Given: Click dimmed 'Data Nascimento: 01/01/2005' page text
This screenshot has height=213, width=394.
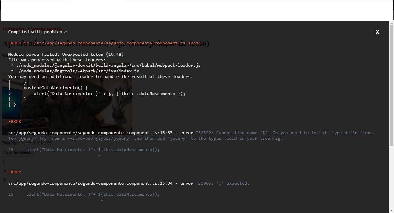Looking at the screenshot, I should [27, 143].
